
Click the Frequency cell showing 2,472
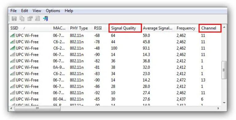click(181, 80)
